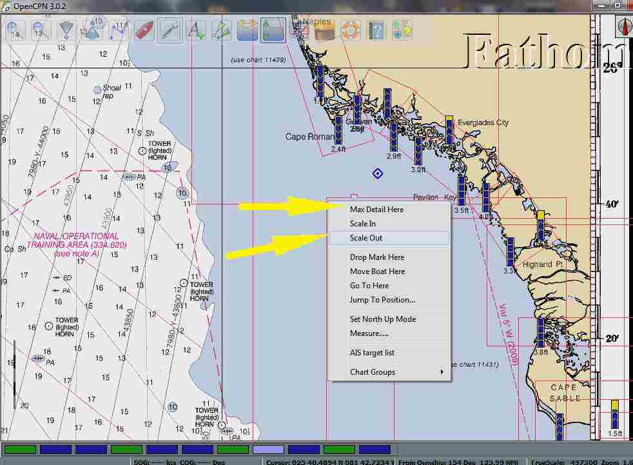Image resolution: width=633 pixels, height=465 pixels.
Task: Click the Zoom Out magnifier toolbar icon
Action: (41, 30)
